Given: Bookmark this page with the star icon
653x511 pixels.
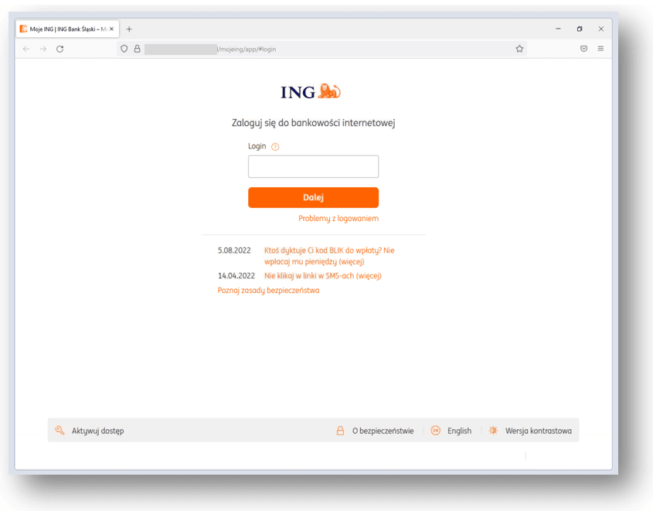Looking at the screenshot, I should pos(519,49).
